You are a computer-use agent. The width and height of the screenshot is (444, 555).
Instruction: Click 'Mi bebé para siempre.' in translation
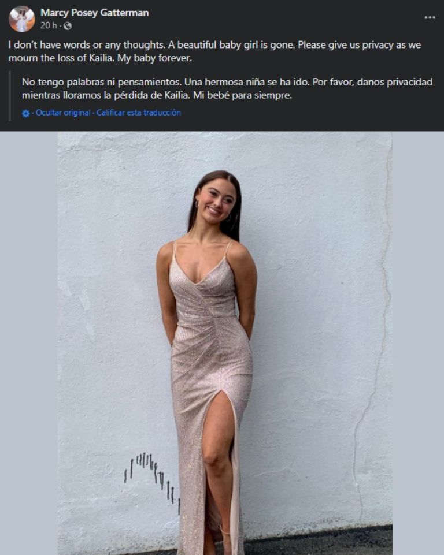click(x=242, y=95)
